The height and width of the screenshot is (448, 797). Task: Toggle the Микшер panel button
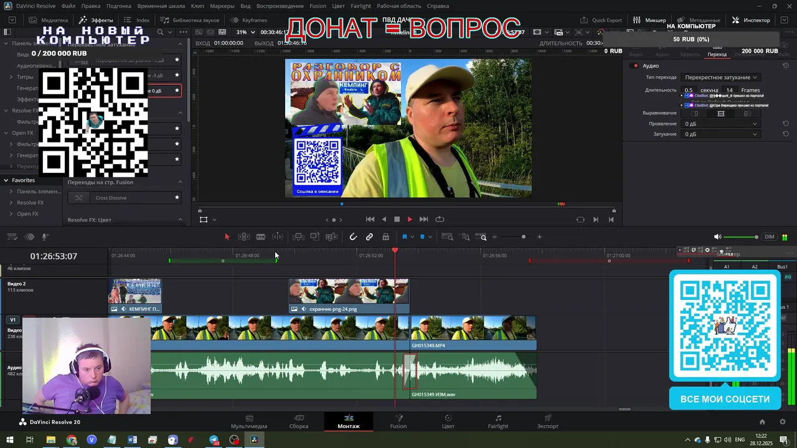click(x=649, y=20)
